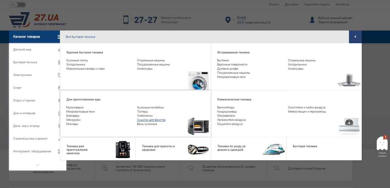The height and width of the screenshot is (188, 390).
Task: Select Электроника in the catalog sidebar
Action: point(22,75)
